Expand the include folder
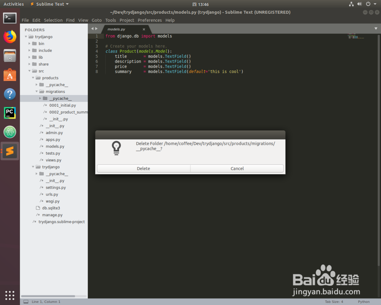The image size is (381, 305). (29, 50)
